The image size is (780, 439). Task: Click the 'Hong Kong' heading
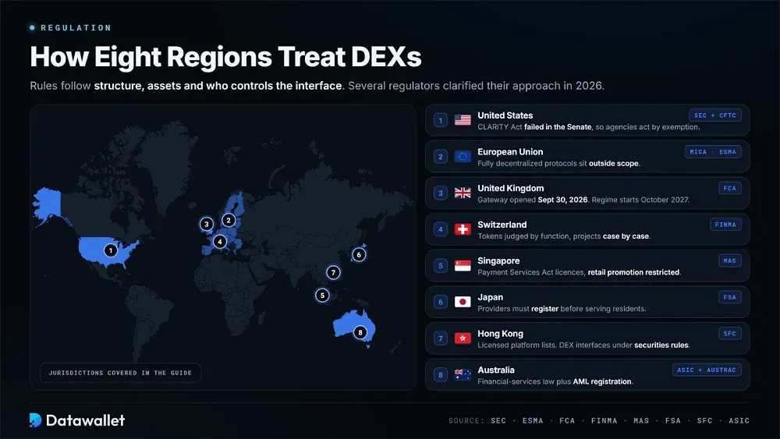pyautogui.click(x=500, y=334)
